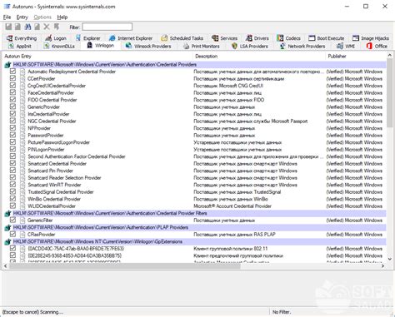Click the AppInit tab icon
This screenshot has width=395, height=317.
click(x=11, y=46)
